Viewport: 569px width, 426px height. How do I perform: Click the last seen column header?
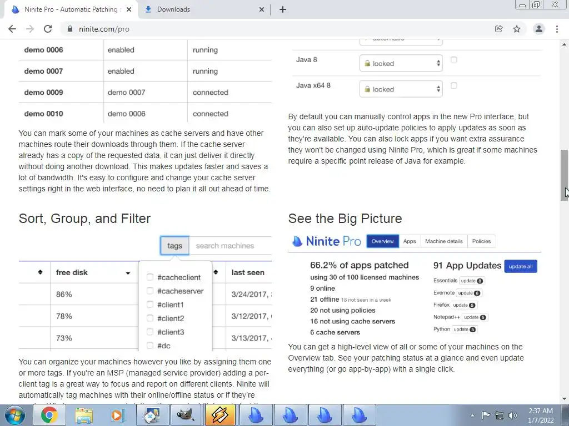[x=248, y=272]
